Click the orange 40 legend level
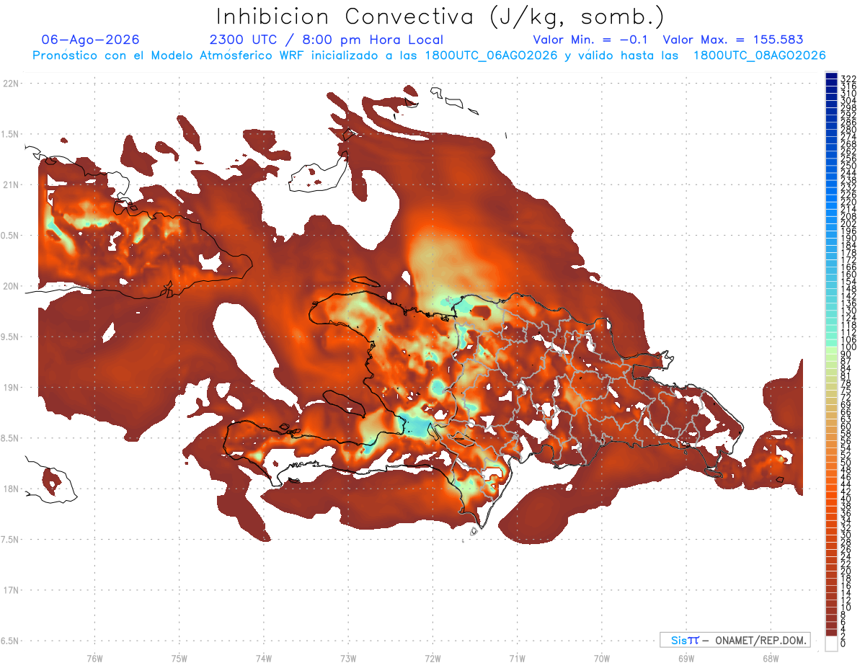 click(831, 499)
